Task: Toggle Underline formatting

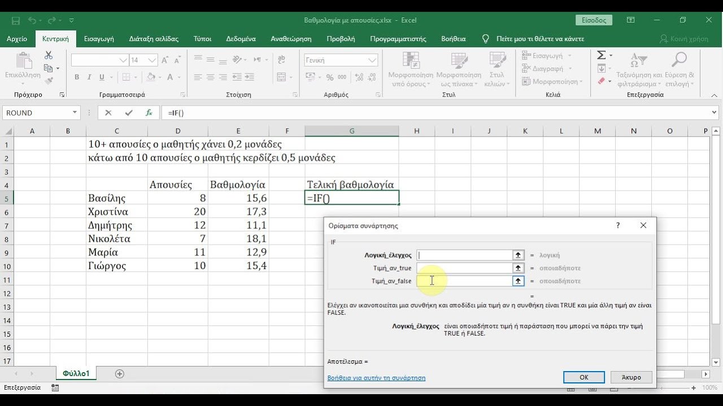Action: tap(102, 77)
